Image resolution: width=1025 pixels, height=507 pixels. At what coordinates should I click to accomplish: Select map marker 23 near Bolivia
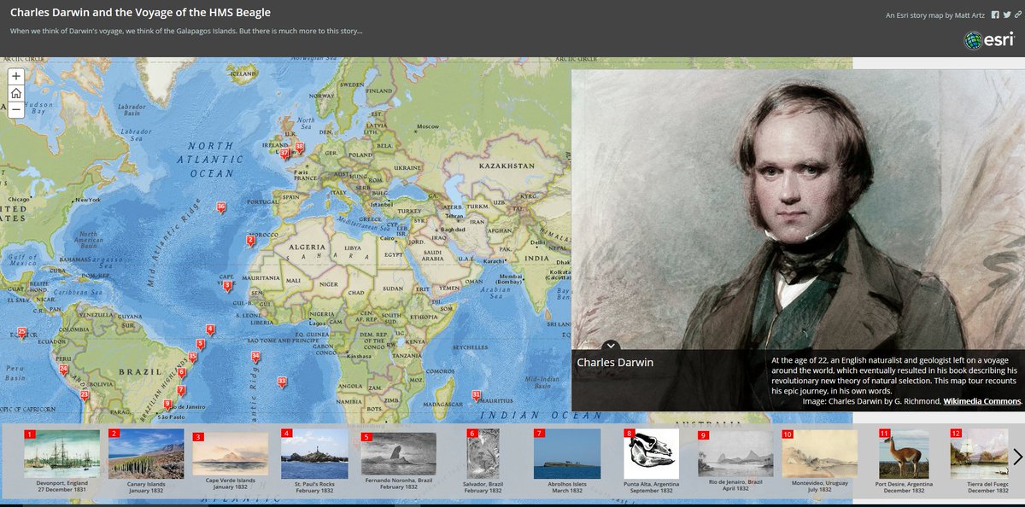pos(84,396)
